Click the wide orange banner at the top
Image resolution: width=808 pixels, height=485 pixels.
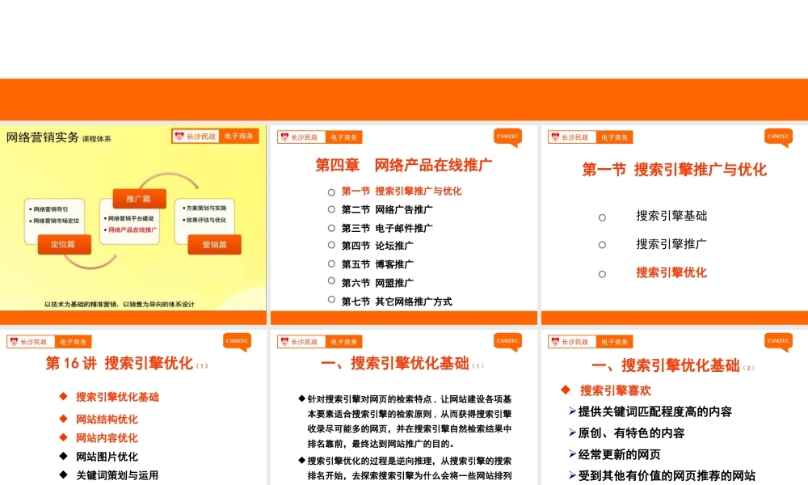click(404, 99)
